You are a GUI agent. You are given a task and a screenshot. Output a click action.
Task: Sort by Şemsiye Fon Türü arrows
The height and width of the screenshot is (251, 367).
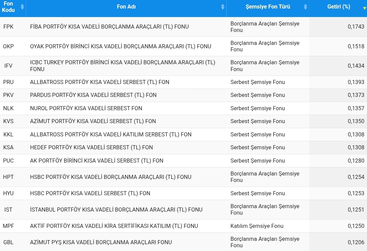(x=305, y=7)
